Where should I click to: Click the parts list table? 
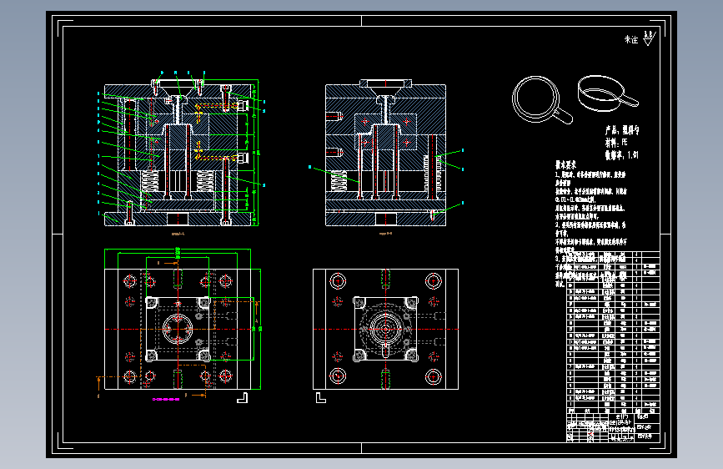pos(613,332)
